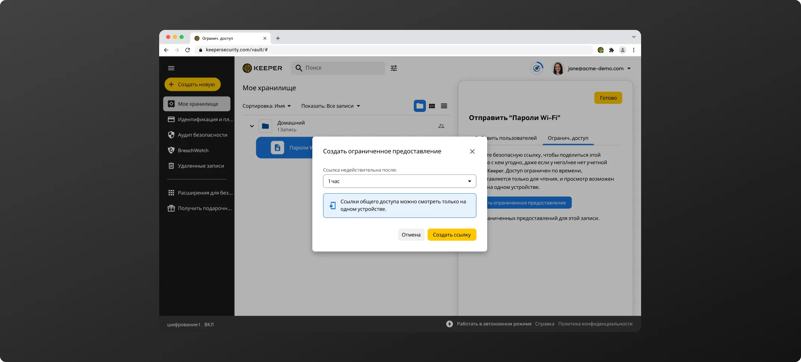Viewport: 801px width, 362px height.
Task: Open browser three-dot menu
Action: 634,50
